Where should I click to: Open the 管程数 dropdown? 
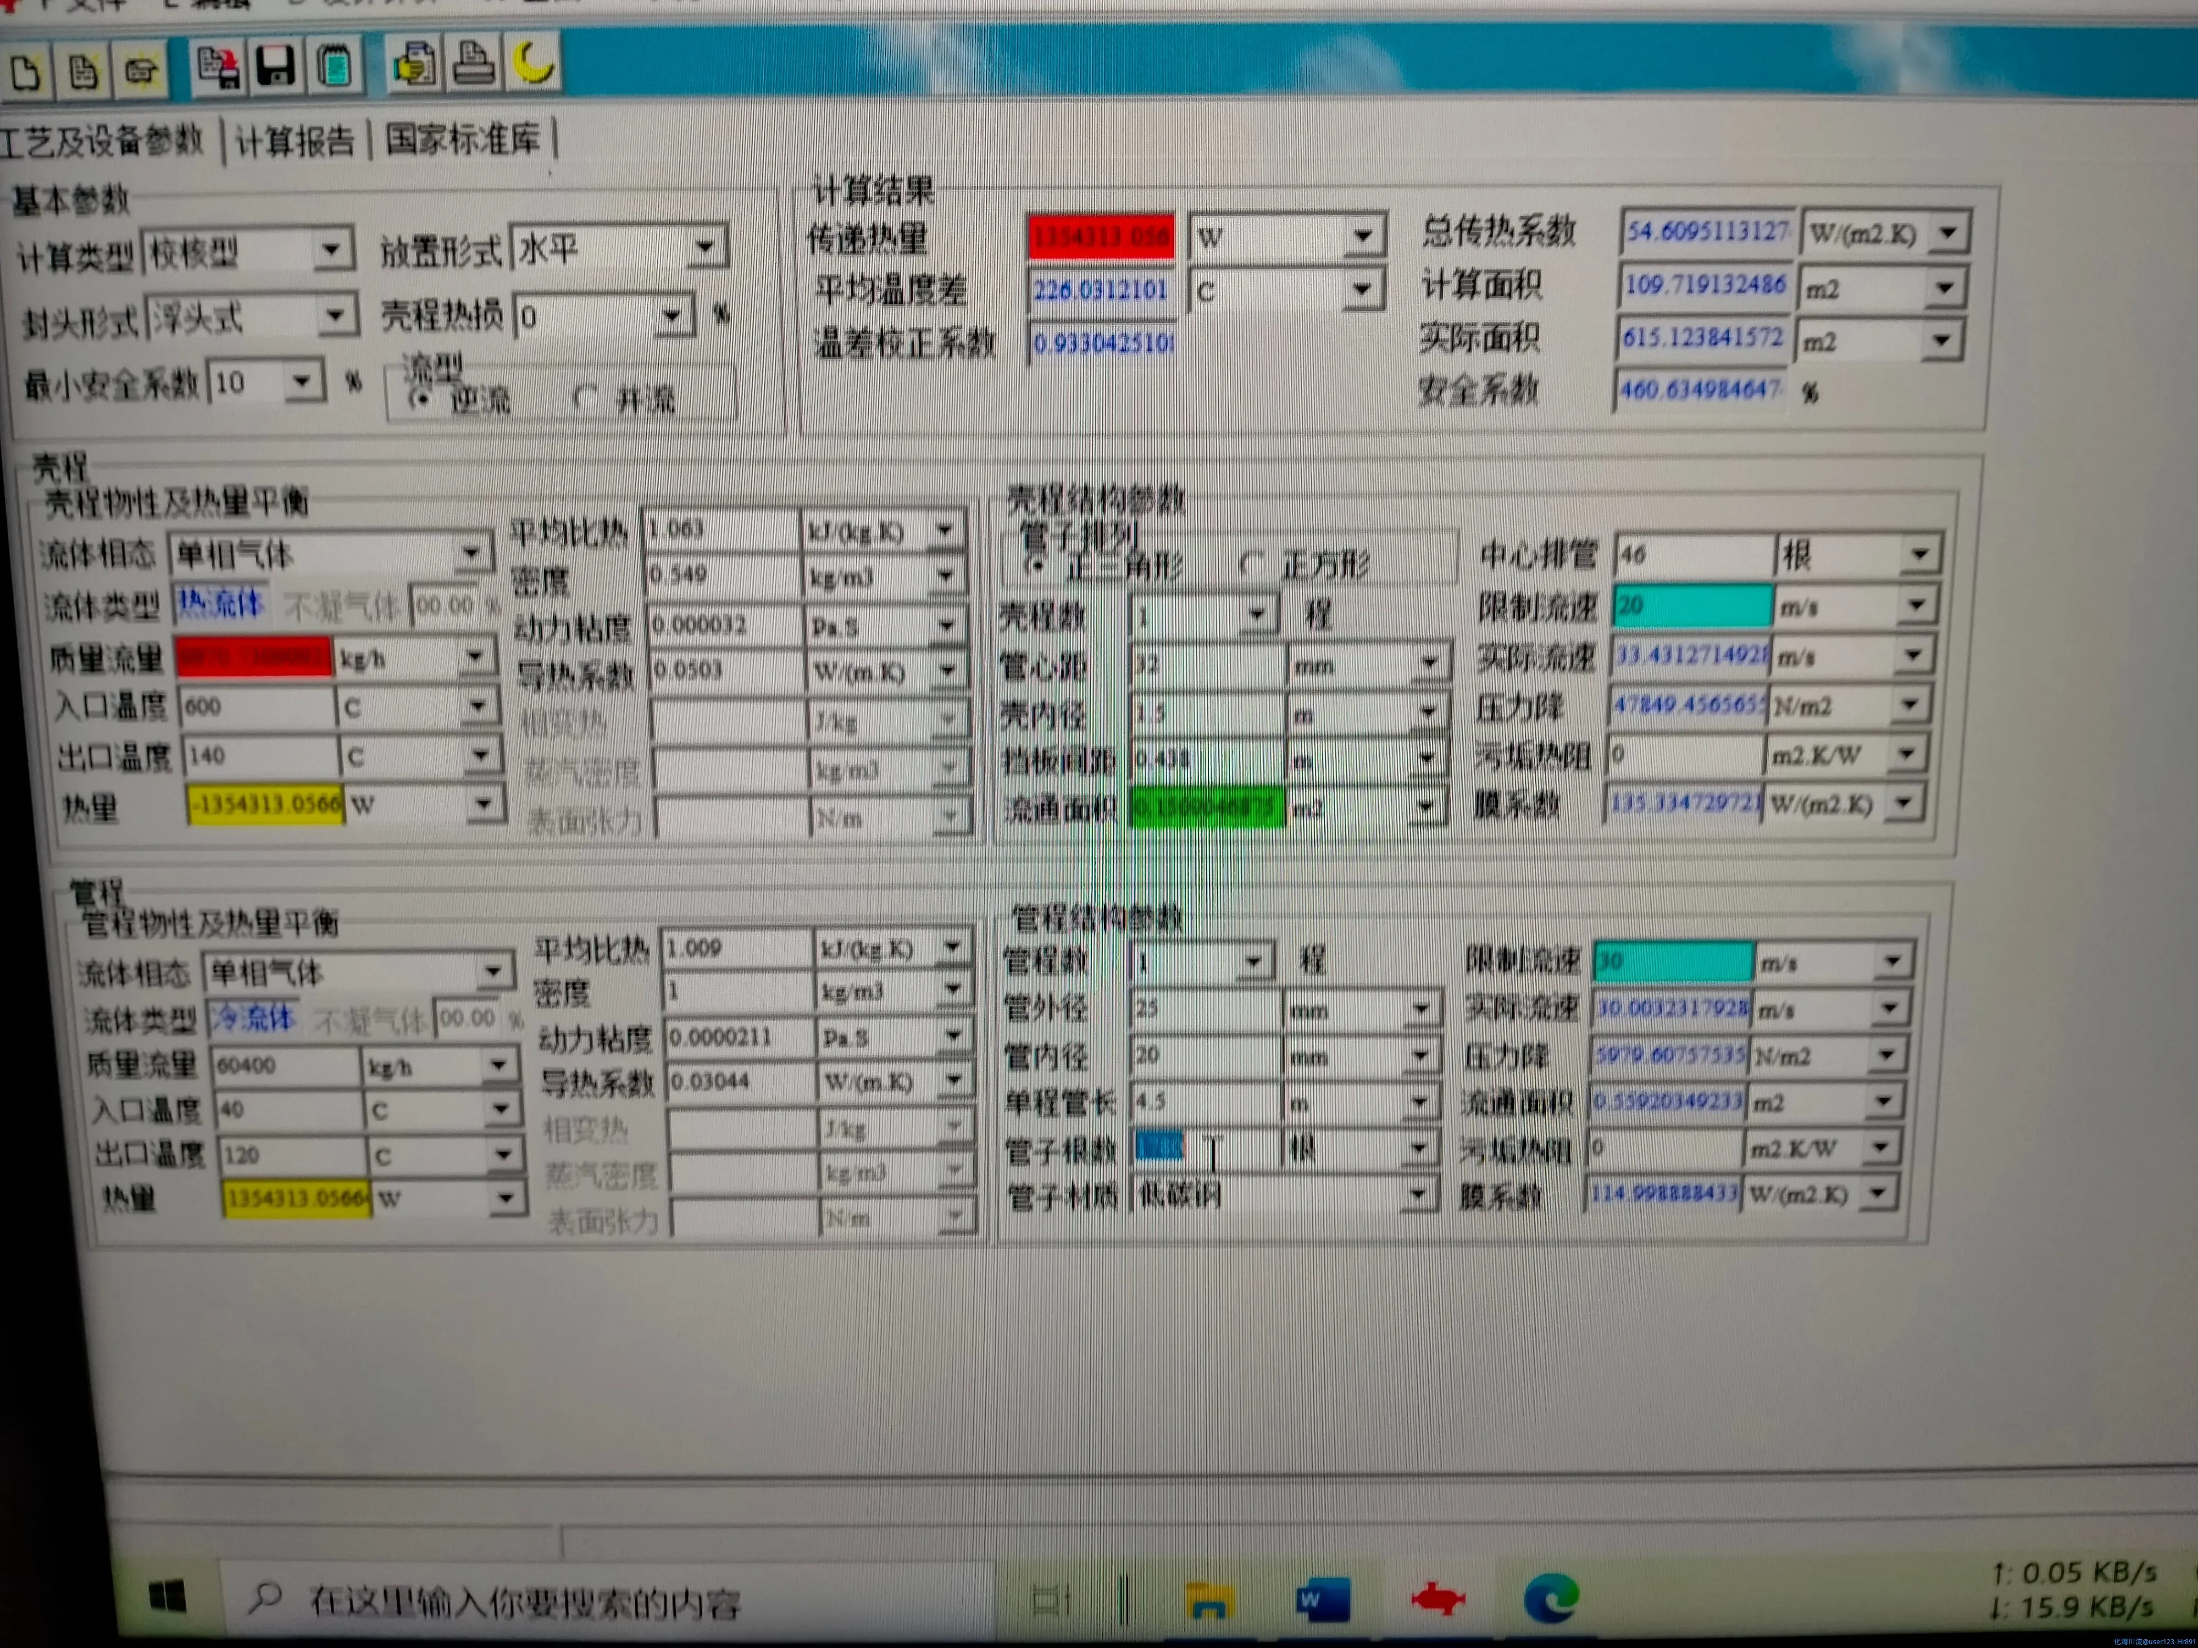pos(1254,961)
